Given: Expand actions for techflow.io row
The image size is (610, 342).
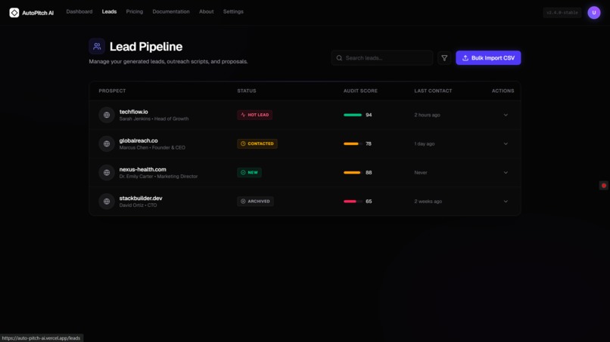Looking at the screenshot, I should (506, 115).
